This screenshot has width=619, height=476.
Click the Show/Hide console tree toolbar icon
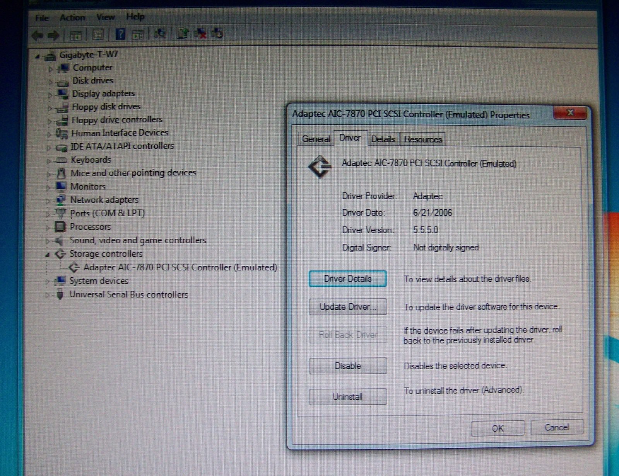(75, 36)
